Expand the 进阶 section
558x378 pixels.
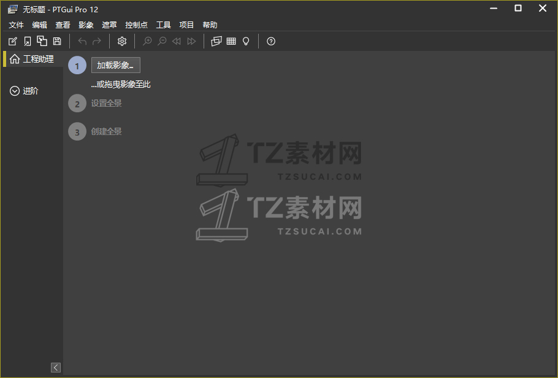[24, 91]
